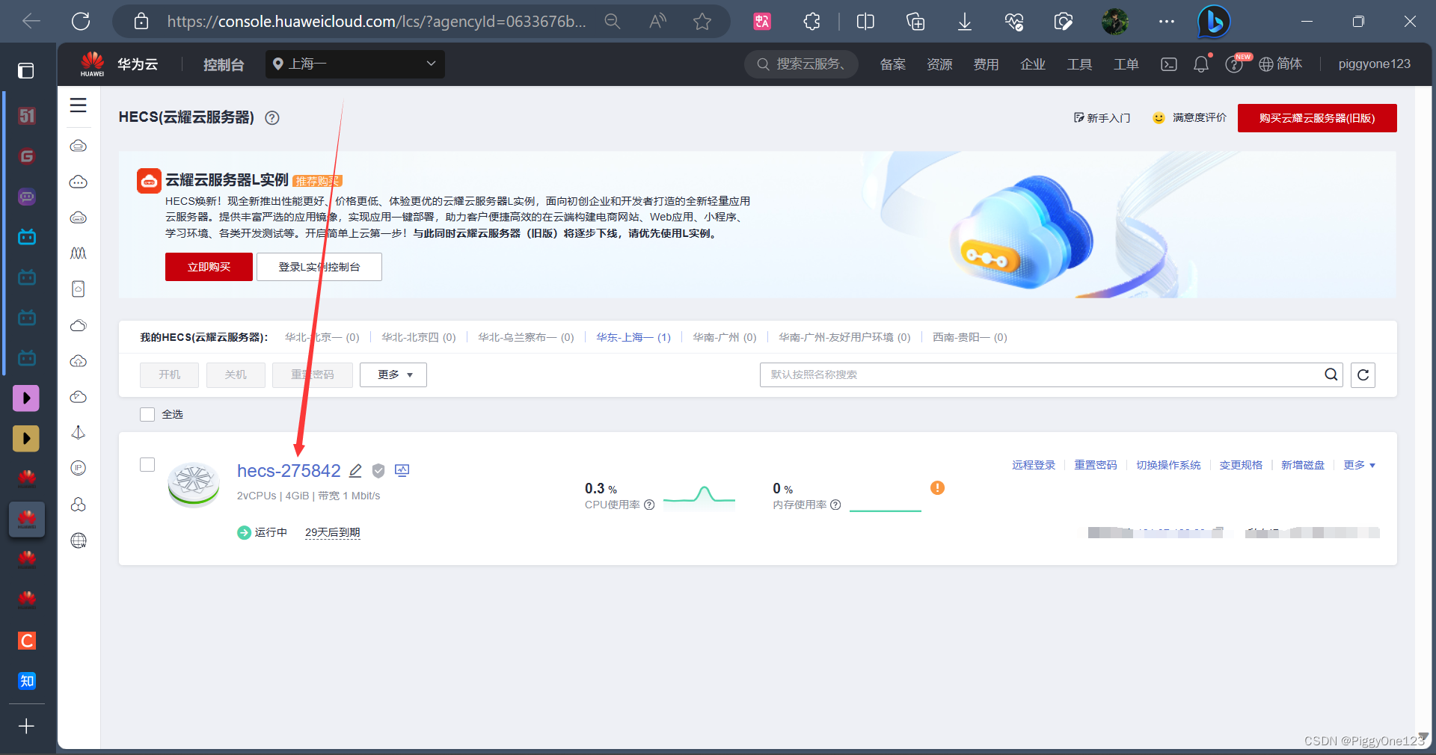1436x755 pixels.
Task: Click the HECS title help icon
Action: [x=272, y=118]
